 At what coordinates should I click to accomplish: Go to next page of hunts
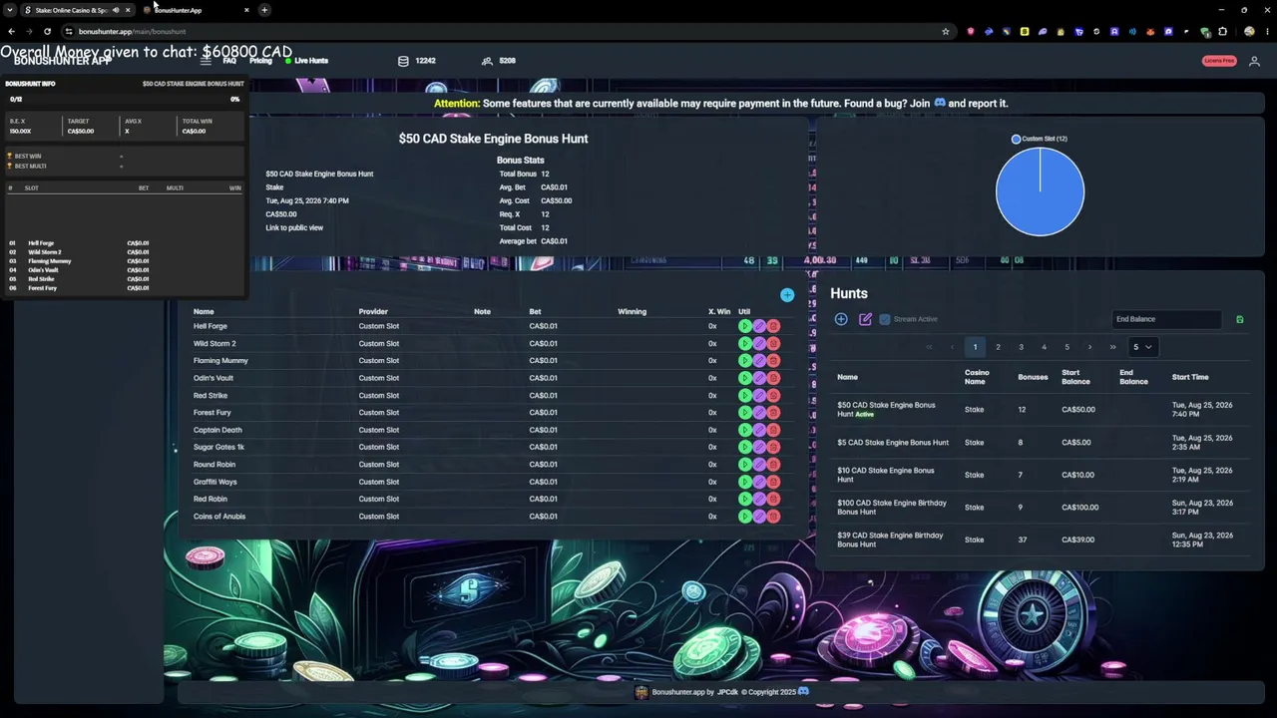[1089, 347]
